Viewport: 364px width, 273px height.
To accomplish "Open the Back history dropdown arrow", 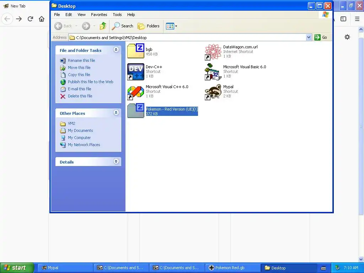I will coord(76,26).
